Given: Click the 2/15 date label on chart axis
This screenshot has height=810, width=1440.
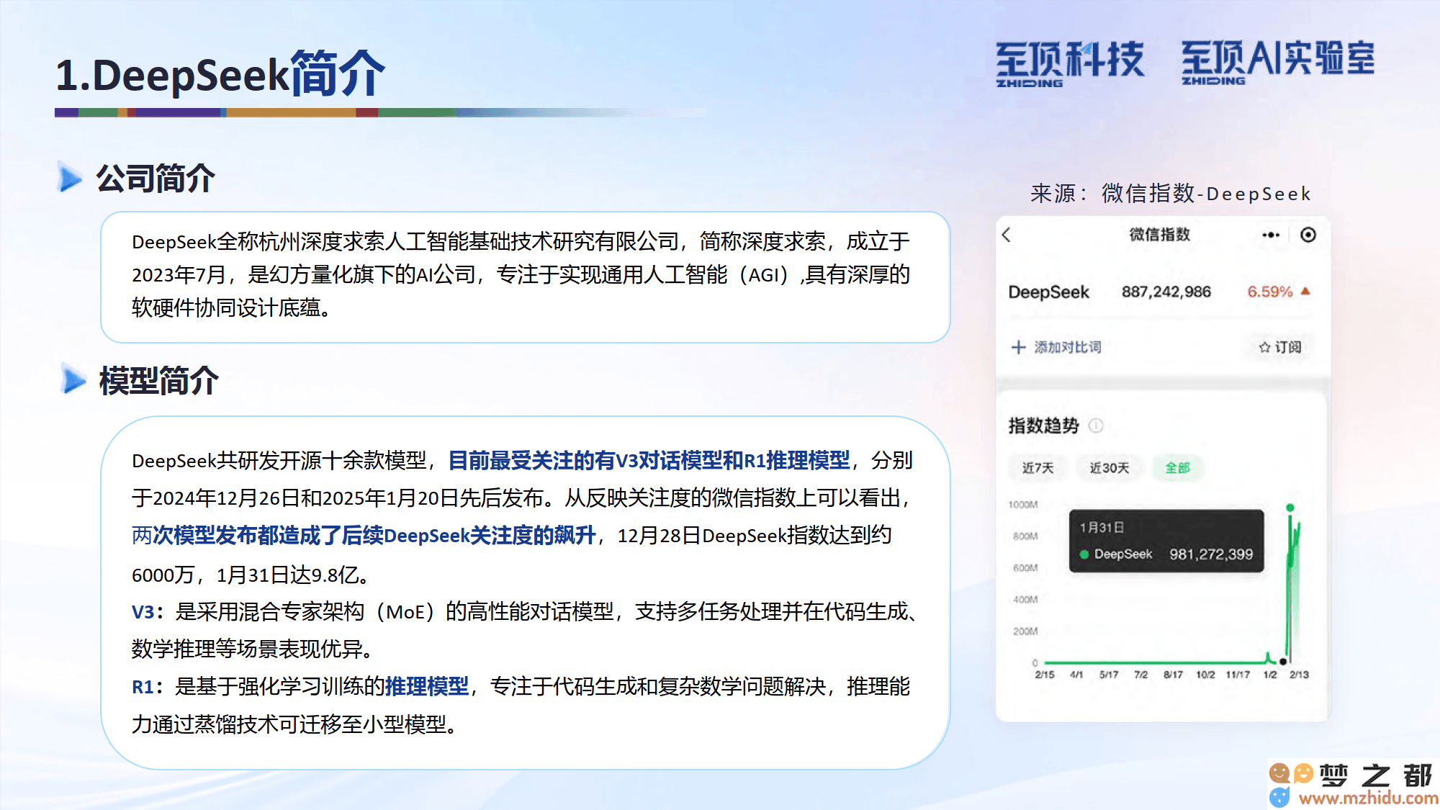Looking at the screenshot, I should click(x=1045, y=675).
